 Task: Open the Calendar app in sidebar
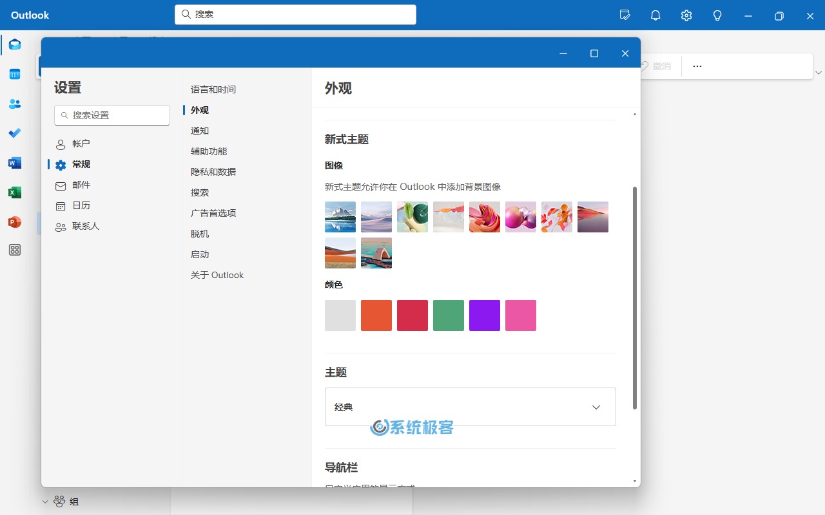click(15, 74)
